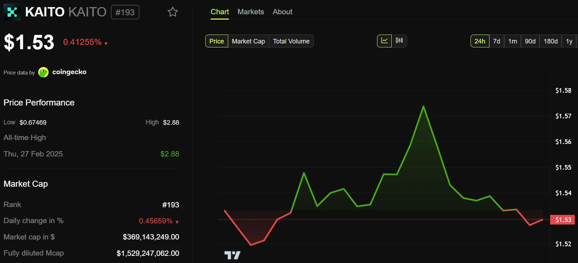Click the red $1.53 current price label on axis
This screenshot has width=578, height=263.
[x=563, y=220]
